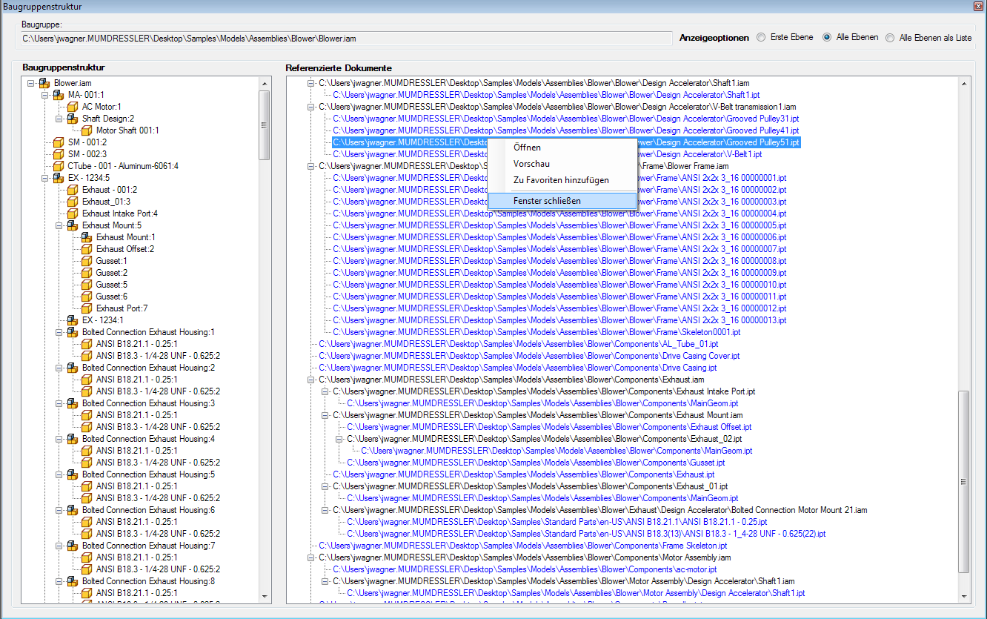Click the EX - 1234:1 icon
987x619 pixels.
73,320
